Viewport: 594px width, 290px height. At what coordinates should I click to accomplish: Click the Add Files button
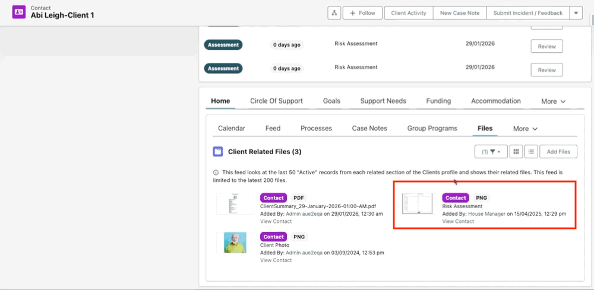[558, 152]
